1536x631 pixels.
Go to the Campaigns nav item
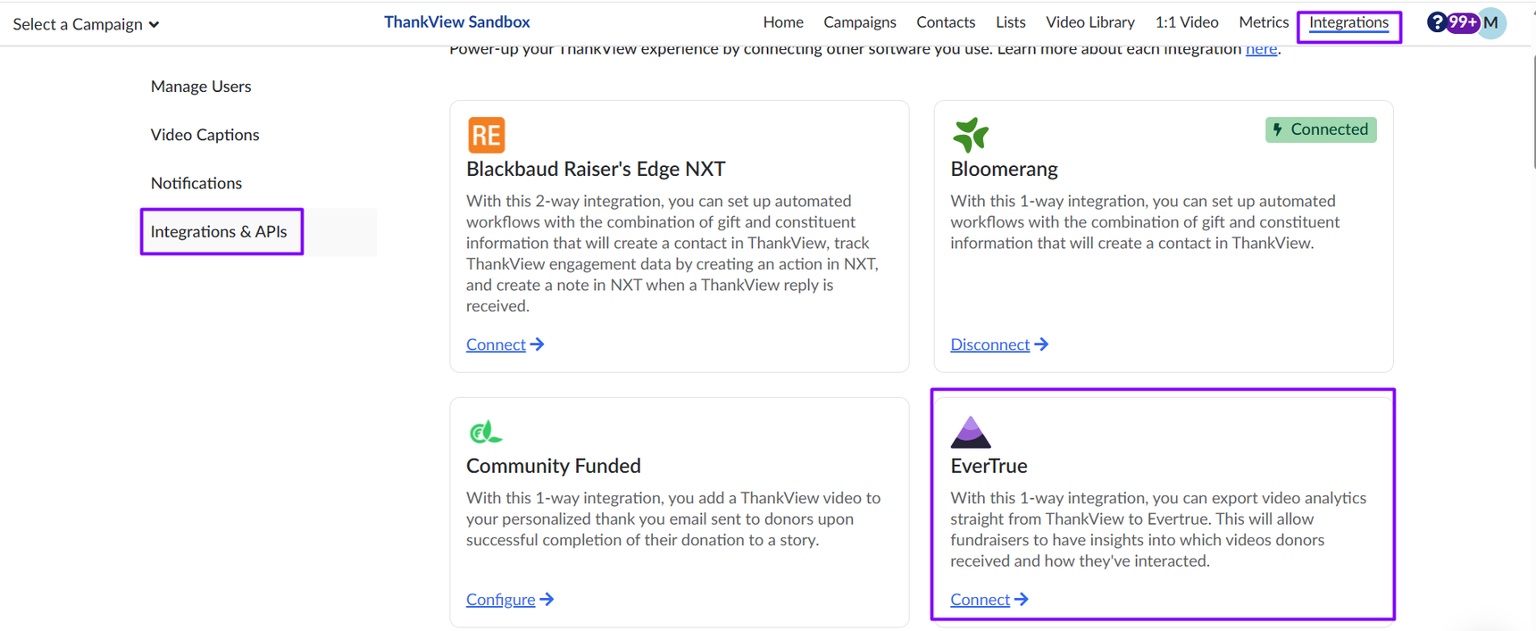pos(859,22)
